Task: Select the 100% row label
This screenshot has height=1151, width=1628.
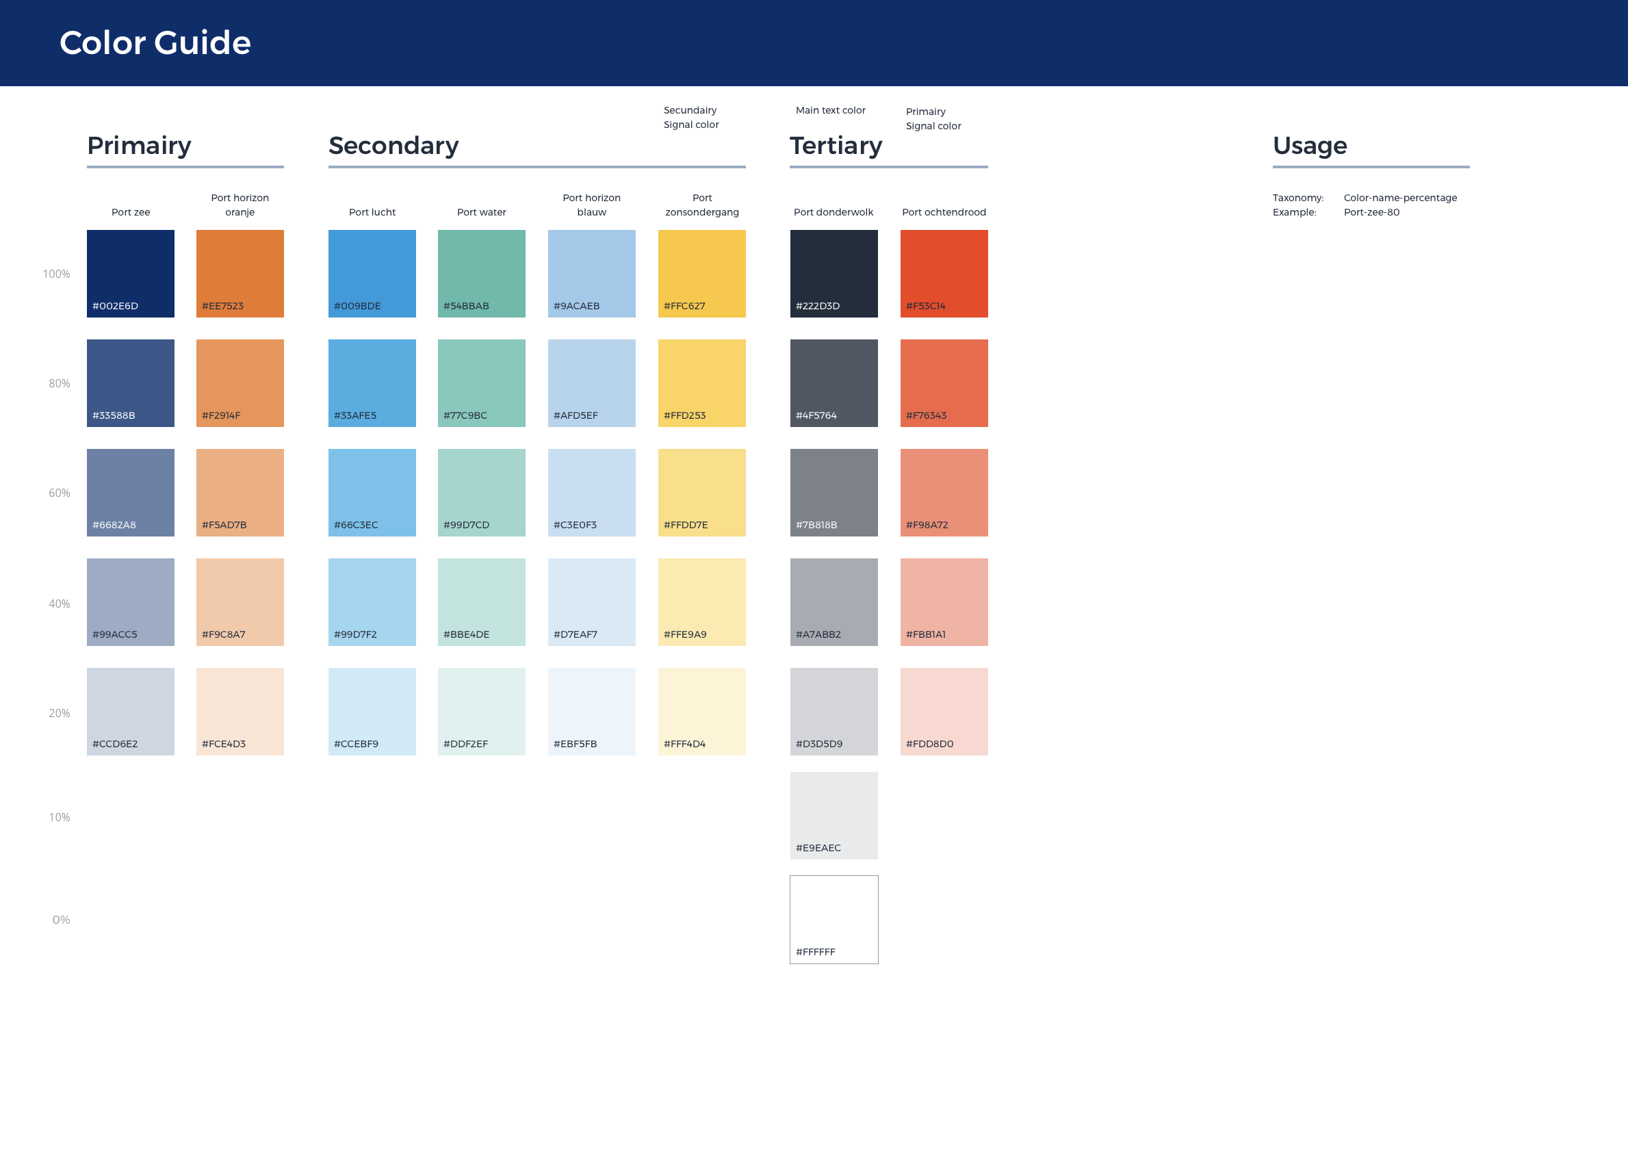Action: click(57, 274)
